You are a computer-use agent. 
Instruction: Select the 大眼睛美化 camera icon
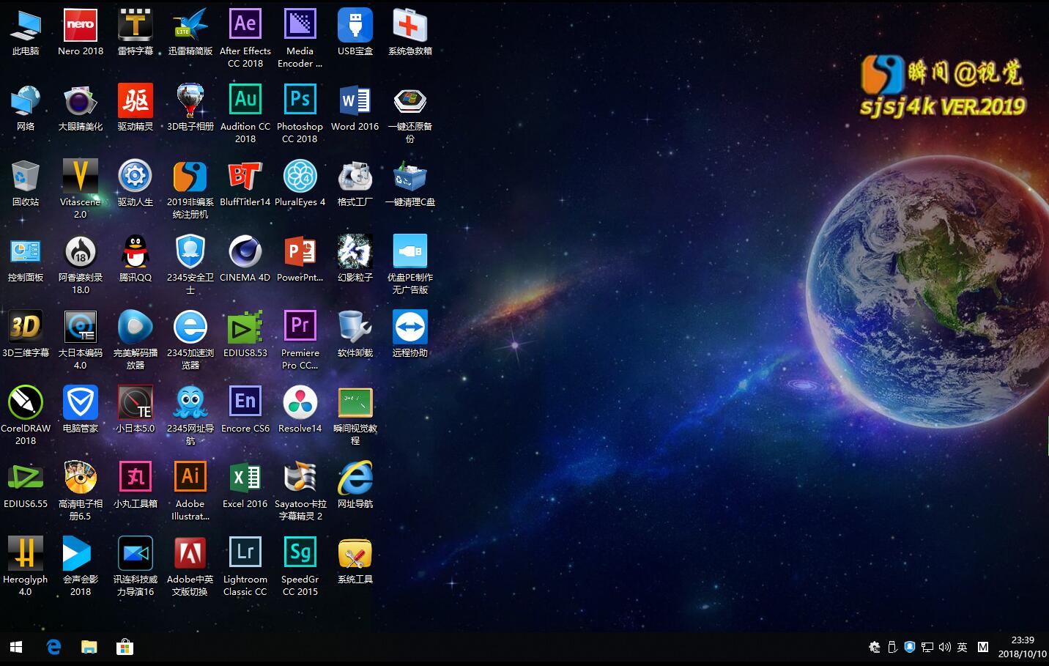click(81, 100)
